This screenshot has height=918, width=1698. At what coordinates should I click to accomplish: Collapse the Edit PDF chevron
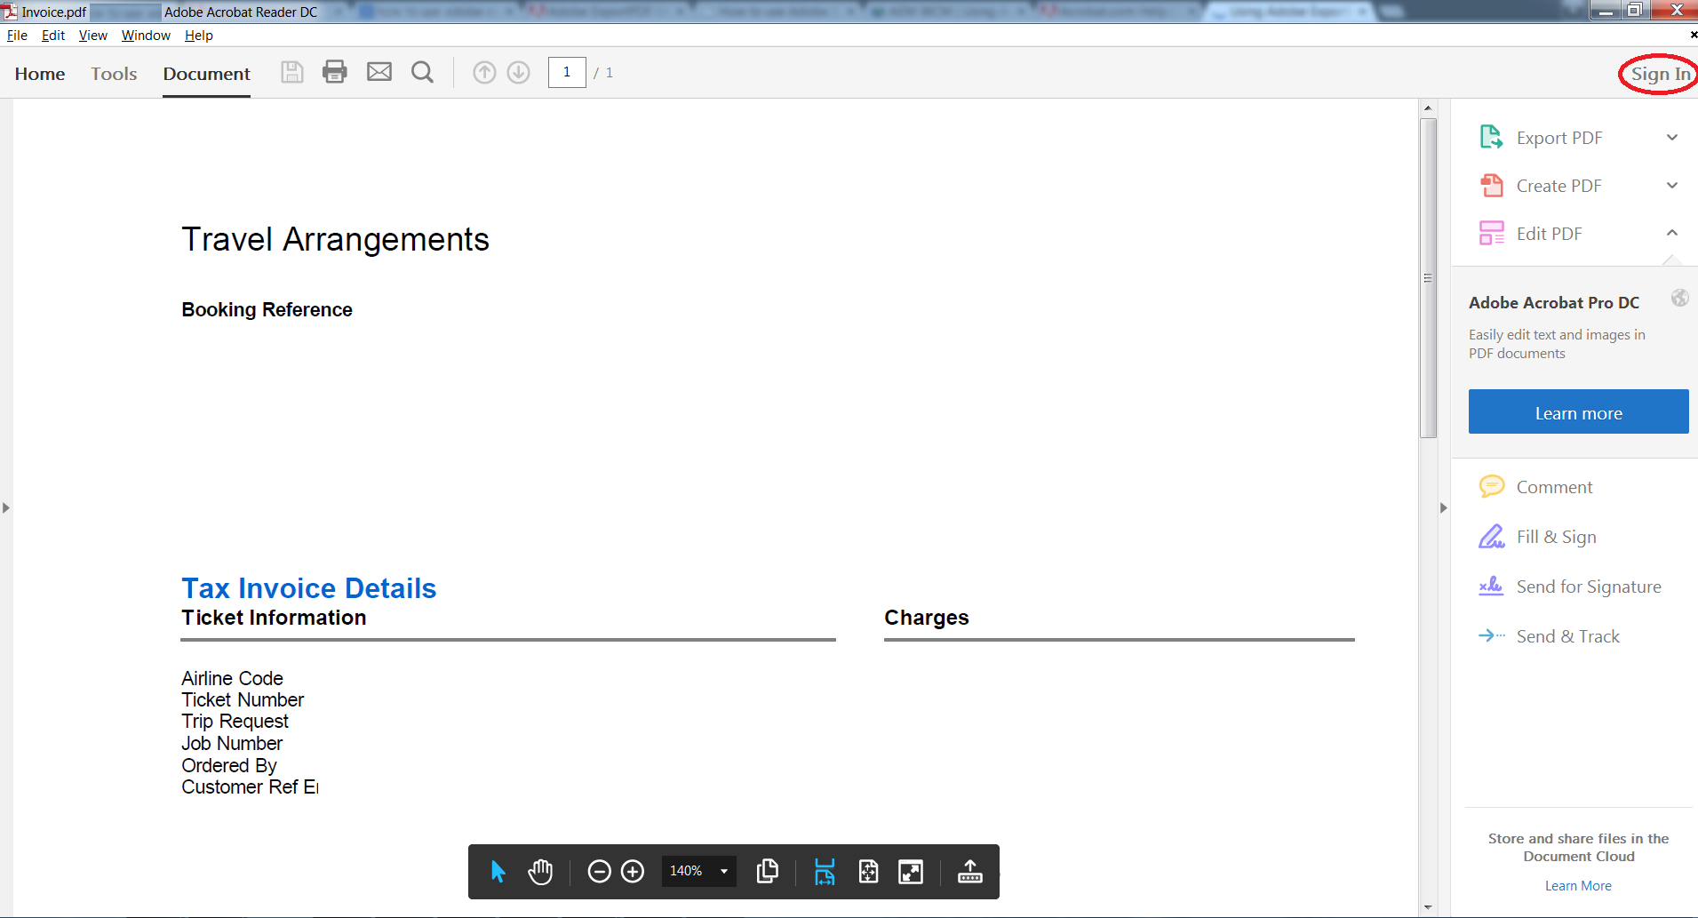tap(1672, 233)
